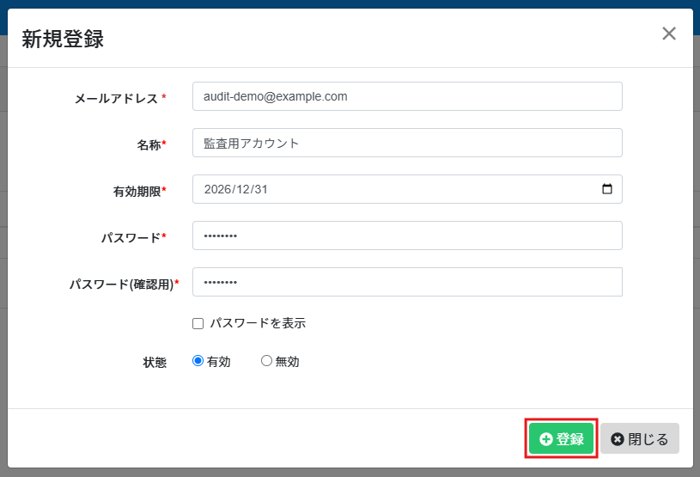Screen dimensions: 700x477
Task: Click the 有効期限 date field showing 2026/12/31
Action: click(x=407, y=189)
